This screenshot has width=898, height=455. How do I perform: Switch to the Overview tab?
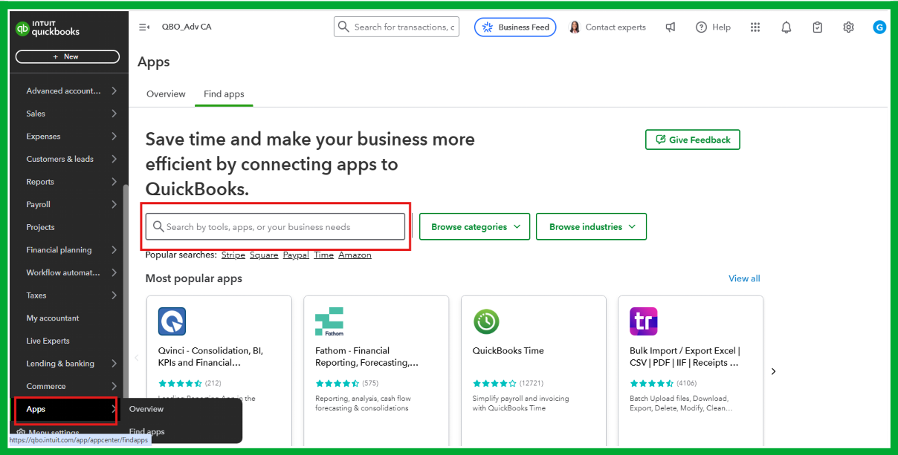[x=166, y=94]
